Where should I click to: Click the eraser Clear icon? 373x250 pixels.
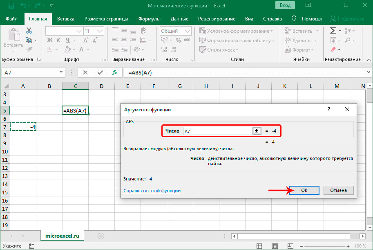(333, 50)
